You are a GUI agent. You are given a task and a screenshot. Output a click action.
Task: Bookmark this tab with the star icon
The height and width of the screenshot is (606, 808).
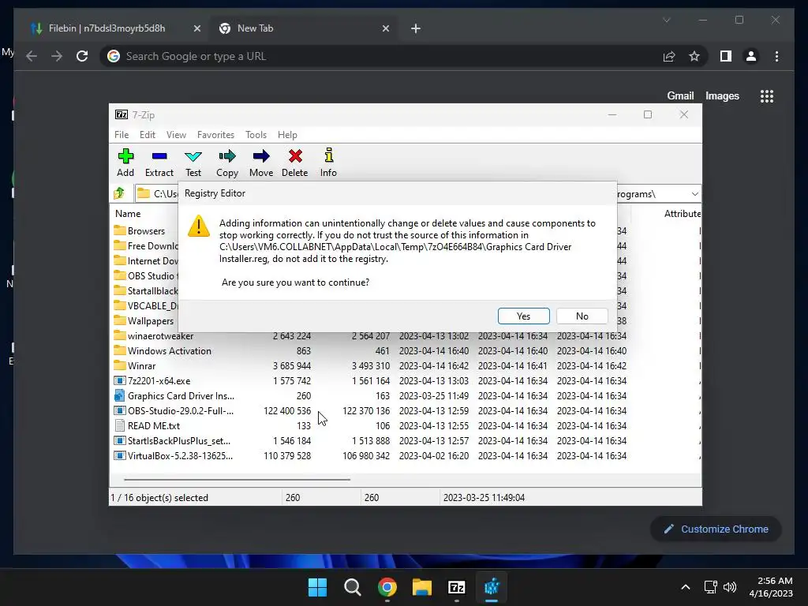pos(694,56)
